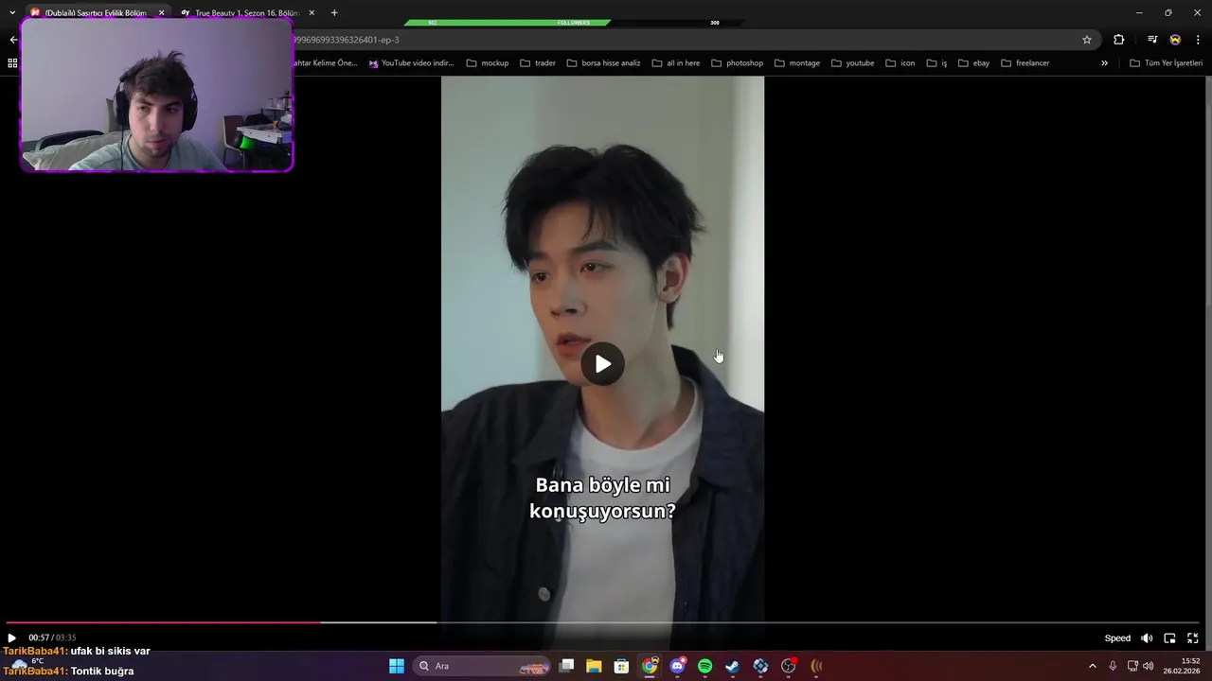Open the iş bookmark folder
The height and width of the screenshot is (681, 1212).
(937, 63)
